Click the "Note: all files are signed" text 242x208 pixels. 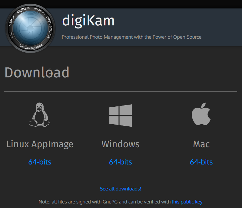pos(104,202)
